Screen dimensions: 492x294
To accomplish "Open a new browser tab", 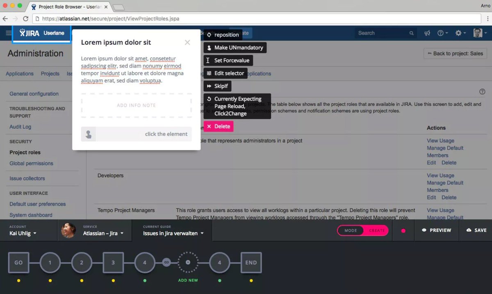I will (x=118, y=7).
